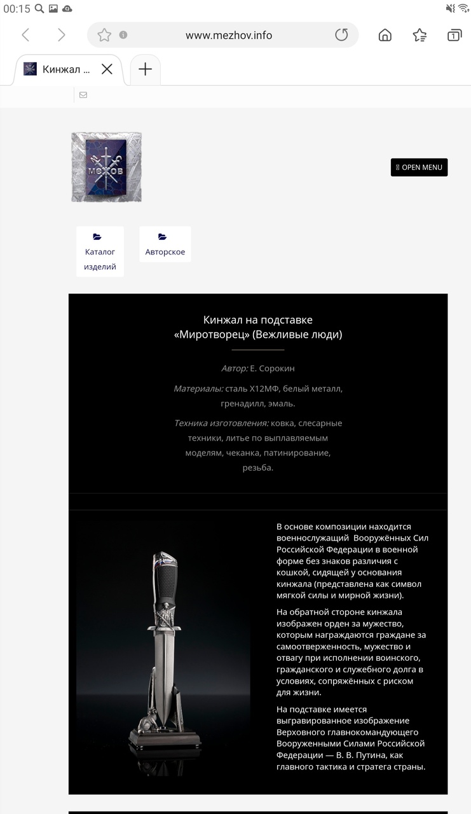
Task: Click the www.mezhov.info address field
Action: (229, 35)
